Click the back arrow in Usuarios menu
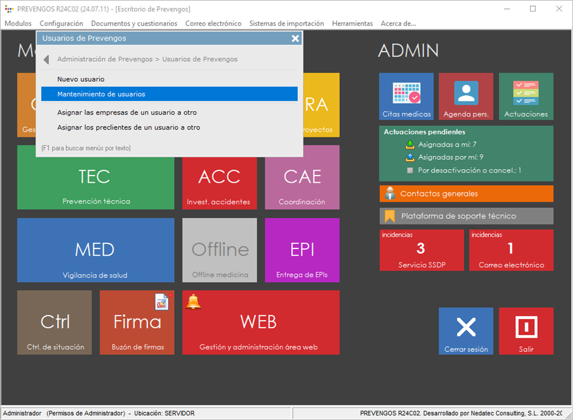This screenshot has width=573, height=420. (x=47, y=60)
